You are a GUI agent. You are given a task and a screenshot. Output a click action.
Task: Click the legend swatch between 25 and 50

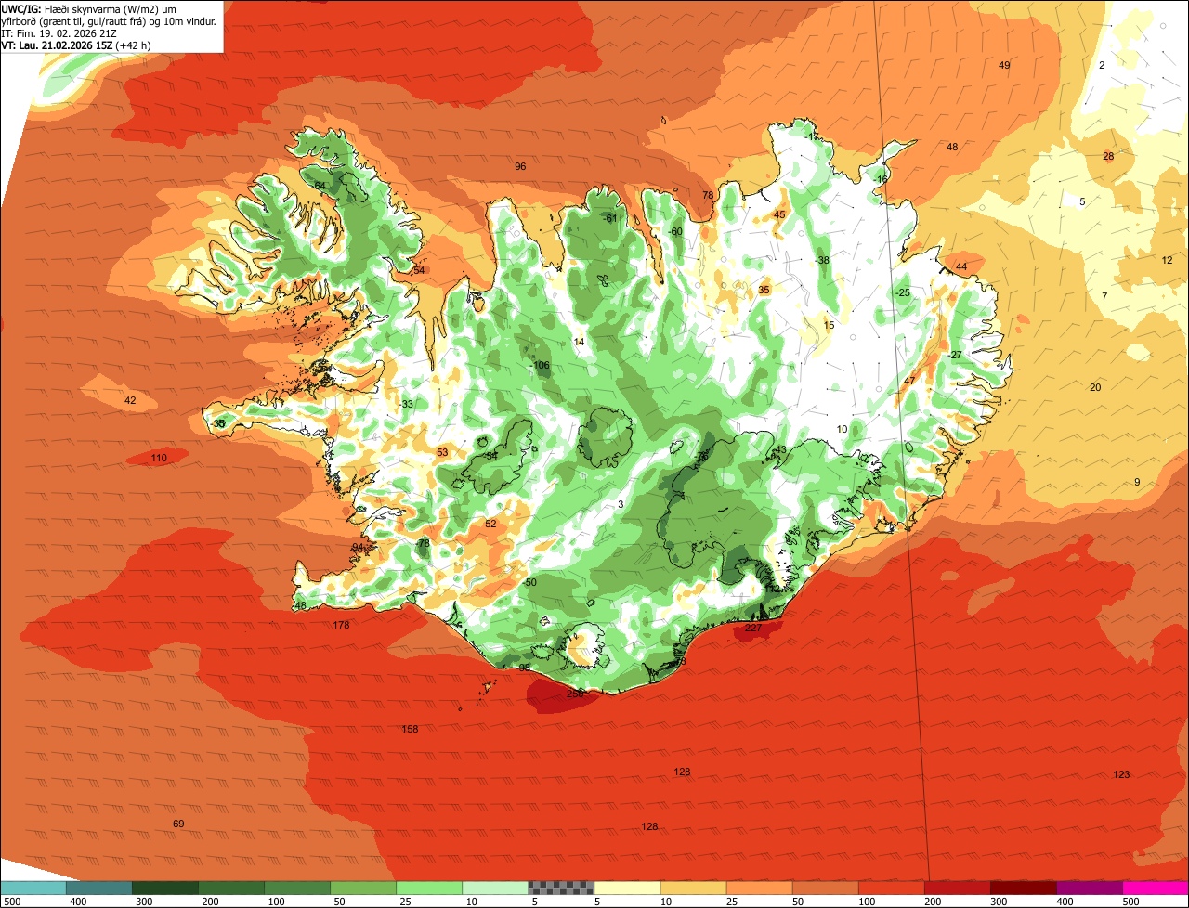[759, 888]
